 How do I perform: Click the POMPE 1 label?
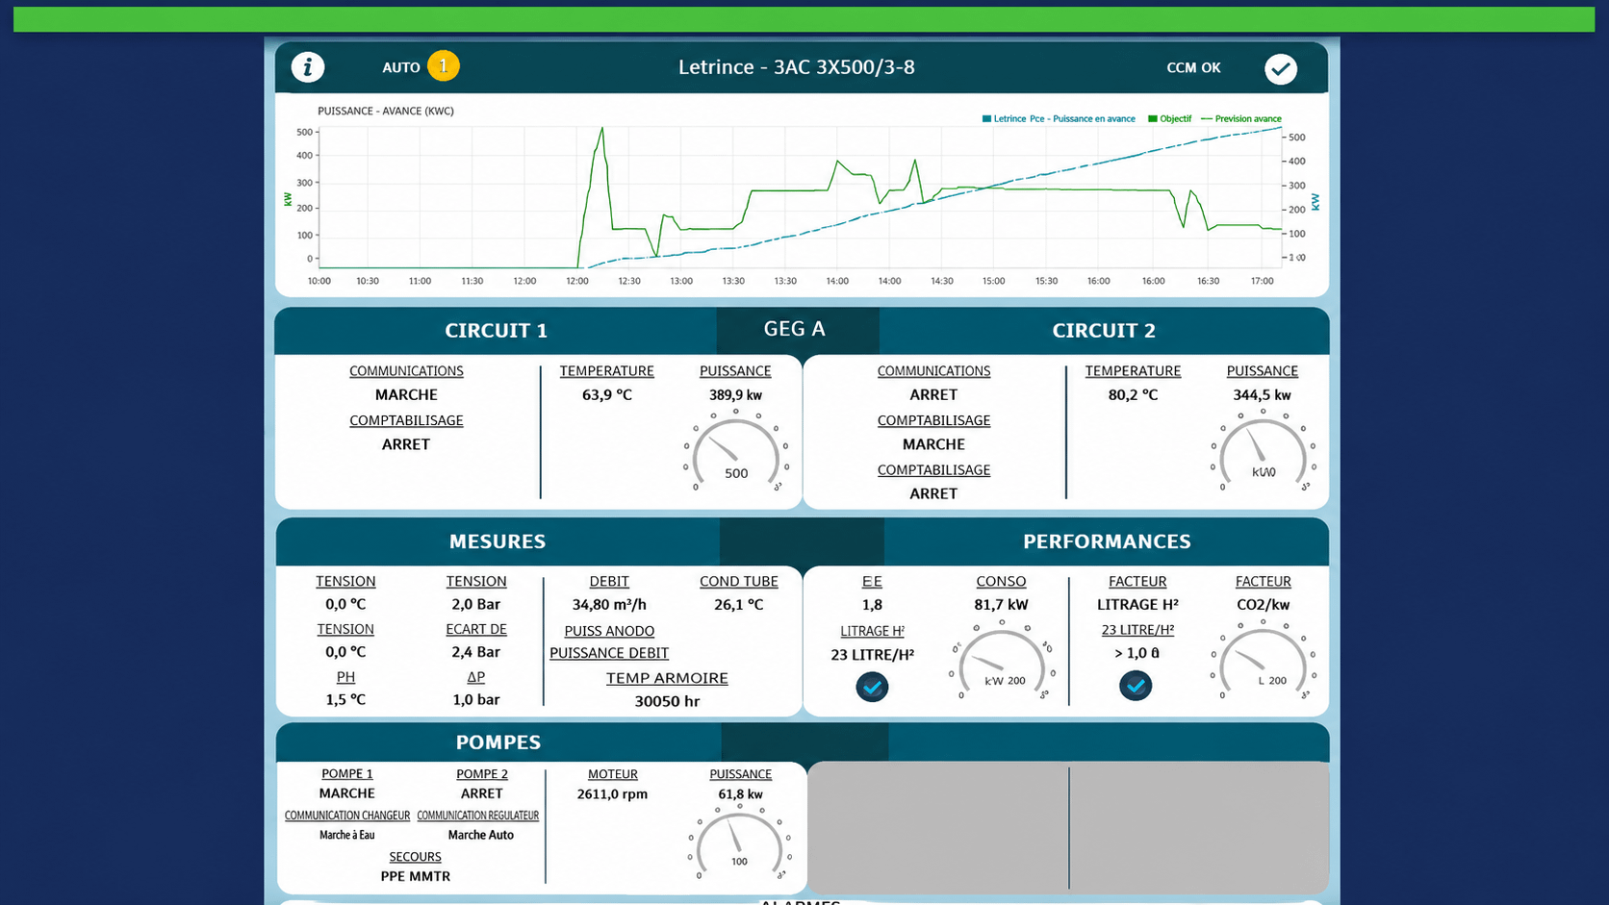[346, 774]
